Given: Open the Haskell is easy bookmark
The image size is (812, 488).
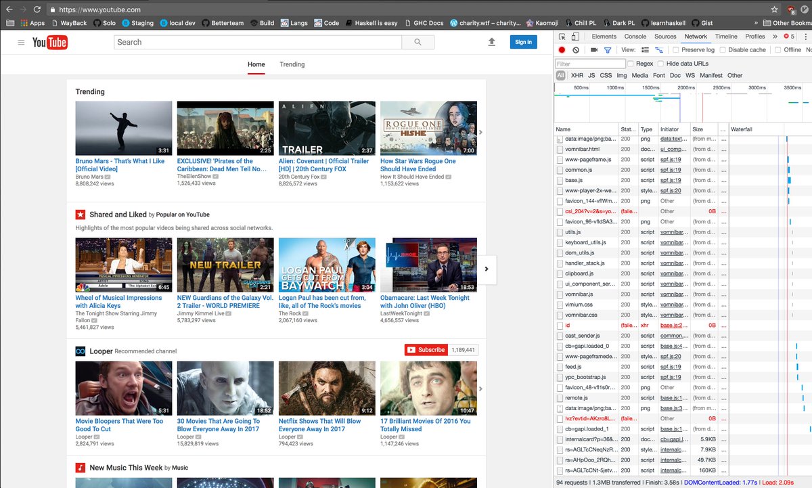Looking at the screenshot, I should [371, 23].
